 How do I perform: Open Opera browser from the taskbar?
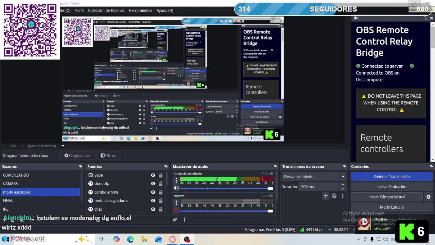tap(173, 239)
